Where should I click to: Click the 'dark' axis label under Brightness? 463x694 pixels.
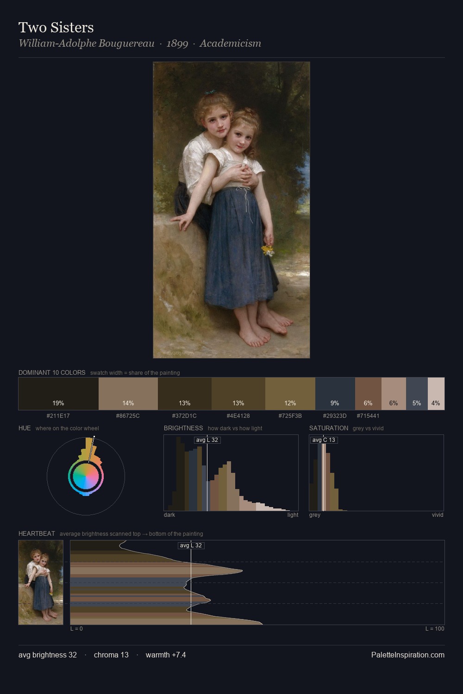click(169, 515)
